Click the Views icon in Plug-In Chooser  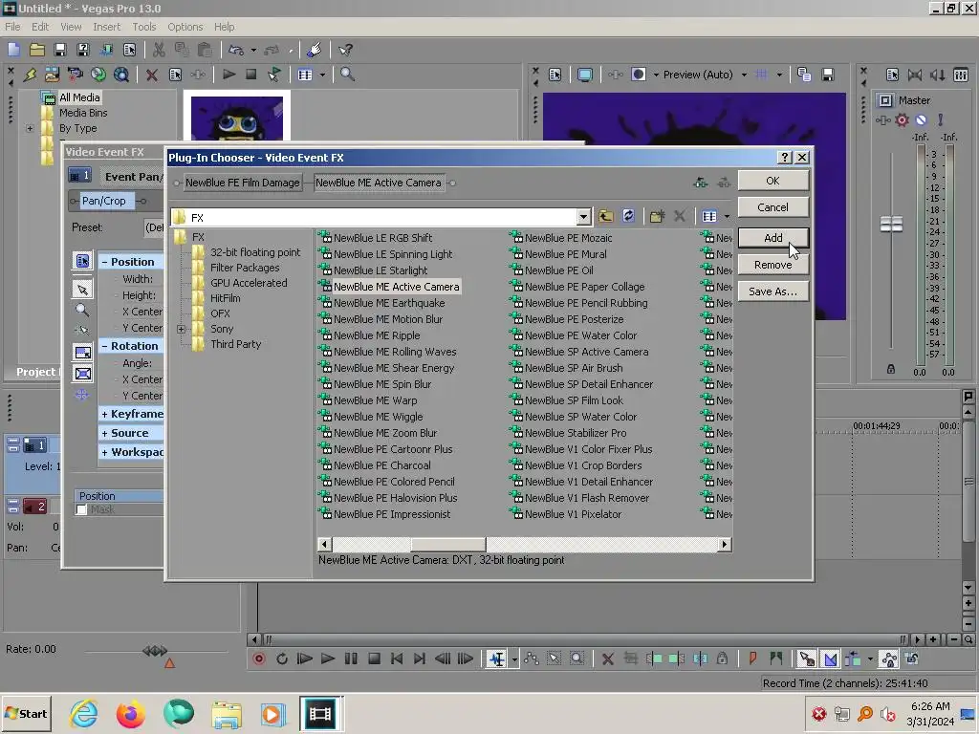point(709,216)
